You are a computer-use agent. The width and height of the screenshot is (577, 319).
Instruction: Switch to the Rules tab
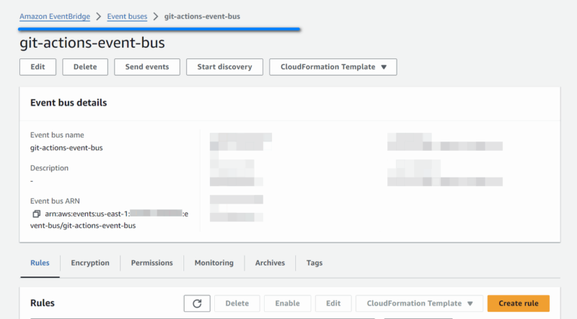pyautogui.click(x=40, y=263)
